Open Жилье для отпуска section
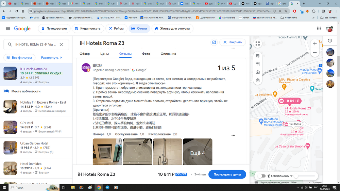The width and height of the screenshot is (340, 191). (172, 29)
